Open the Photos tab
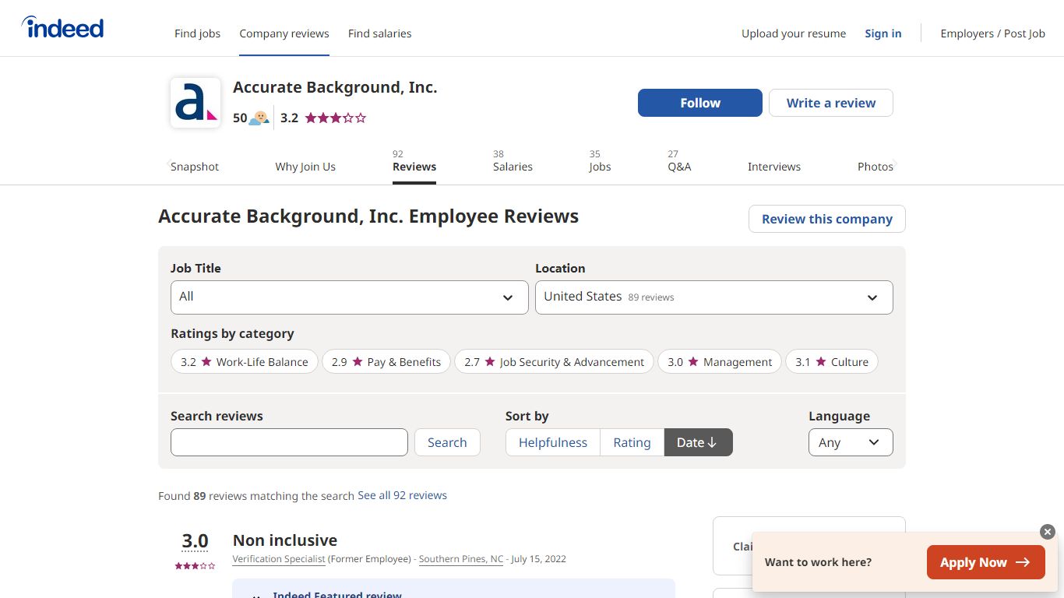This screenshot has height=598, width=1064. tap(876, 167)
